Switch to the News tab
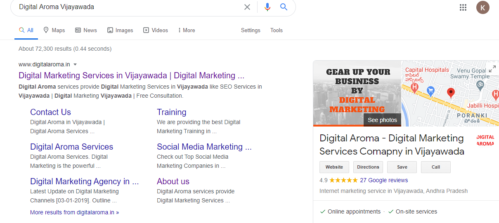The height and width of the screenshot is (223, 499). point(86,30)
